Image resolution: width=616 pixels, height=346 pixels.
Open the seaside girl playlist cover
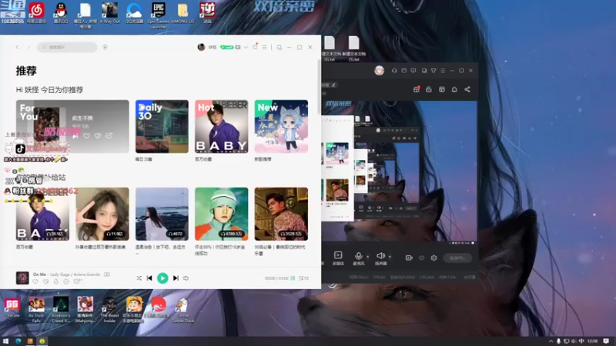[162, 214]
